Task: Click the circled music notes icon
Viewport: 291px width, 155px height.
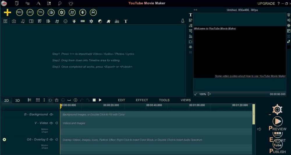Action: coord(72,13)
